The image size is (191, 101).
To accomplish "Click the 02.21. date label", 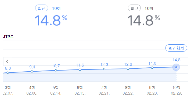I will click(x=104, y=93).
